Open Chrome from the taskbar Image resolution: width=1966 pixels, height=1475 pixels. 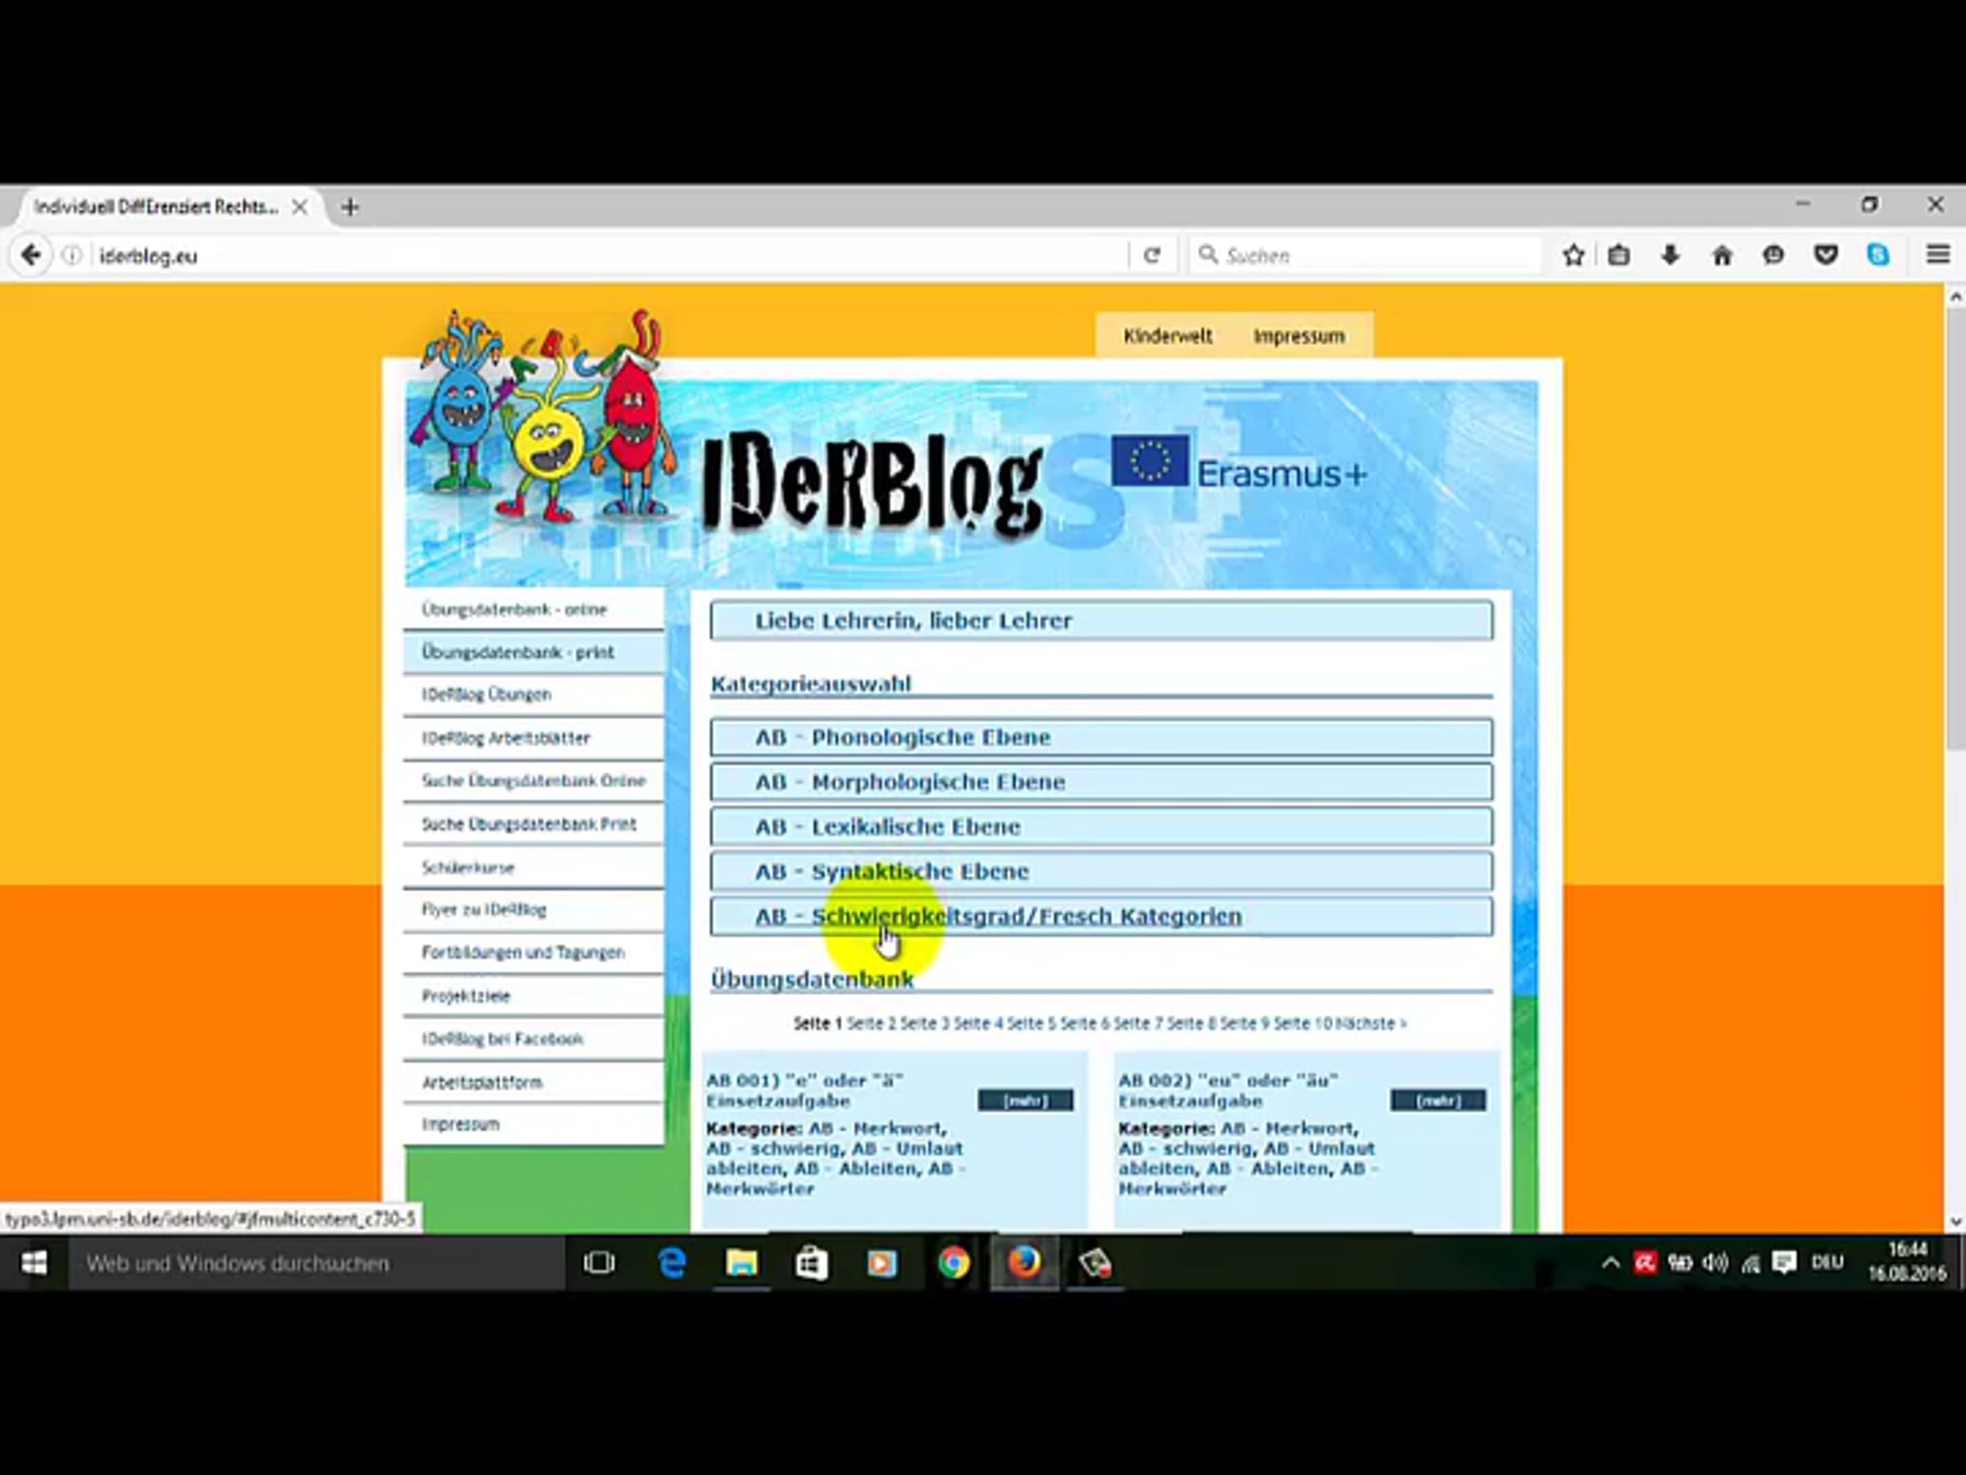point(953,1264)
